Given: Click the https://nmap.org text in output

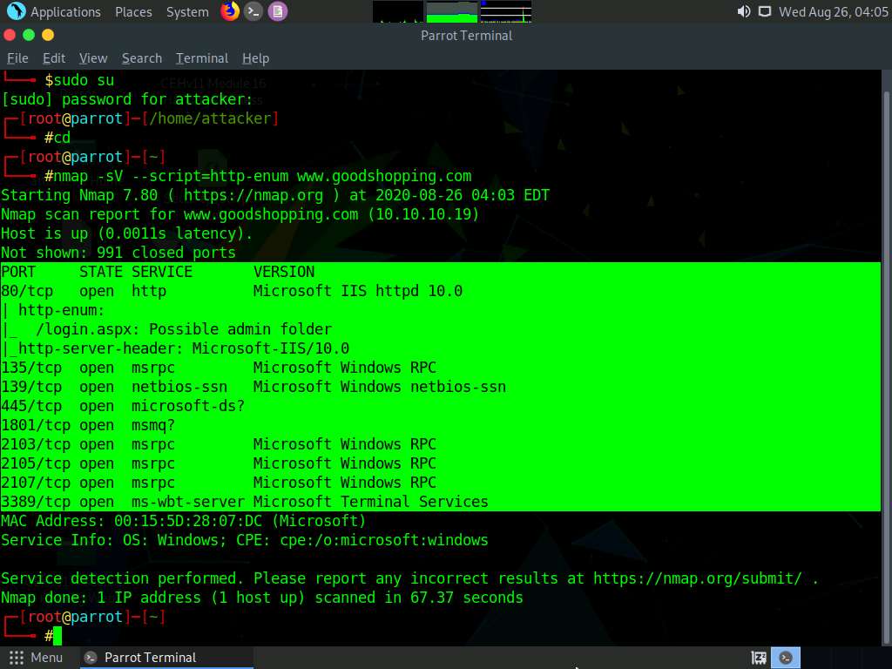Looking at the screenshot, I should coord(253,195).
